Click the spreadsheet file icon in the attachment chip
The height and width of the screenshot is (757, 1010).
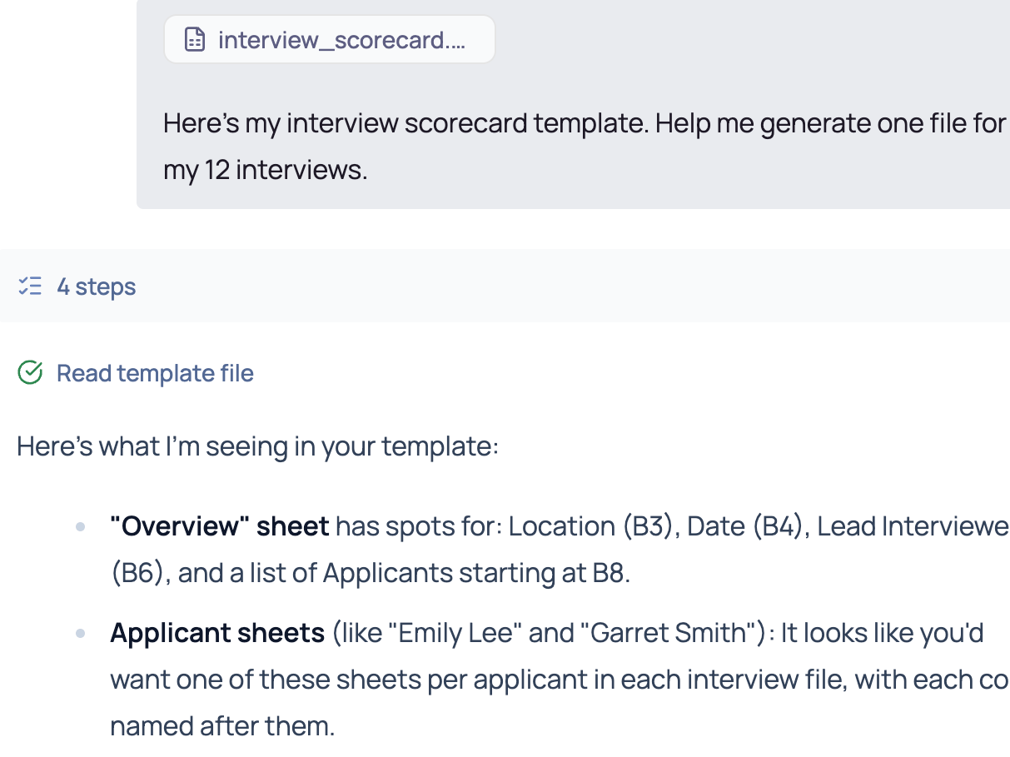tap(195, 40)
